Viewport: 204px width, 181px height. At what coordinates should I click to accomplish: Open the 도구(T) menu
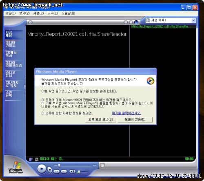[x=53, y=13]
